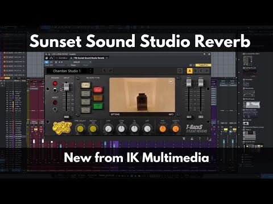Click the Wet fader handle
Viewport: 273px width, 204px height.
tap(201, 83)
